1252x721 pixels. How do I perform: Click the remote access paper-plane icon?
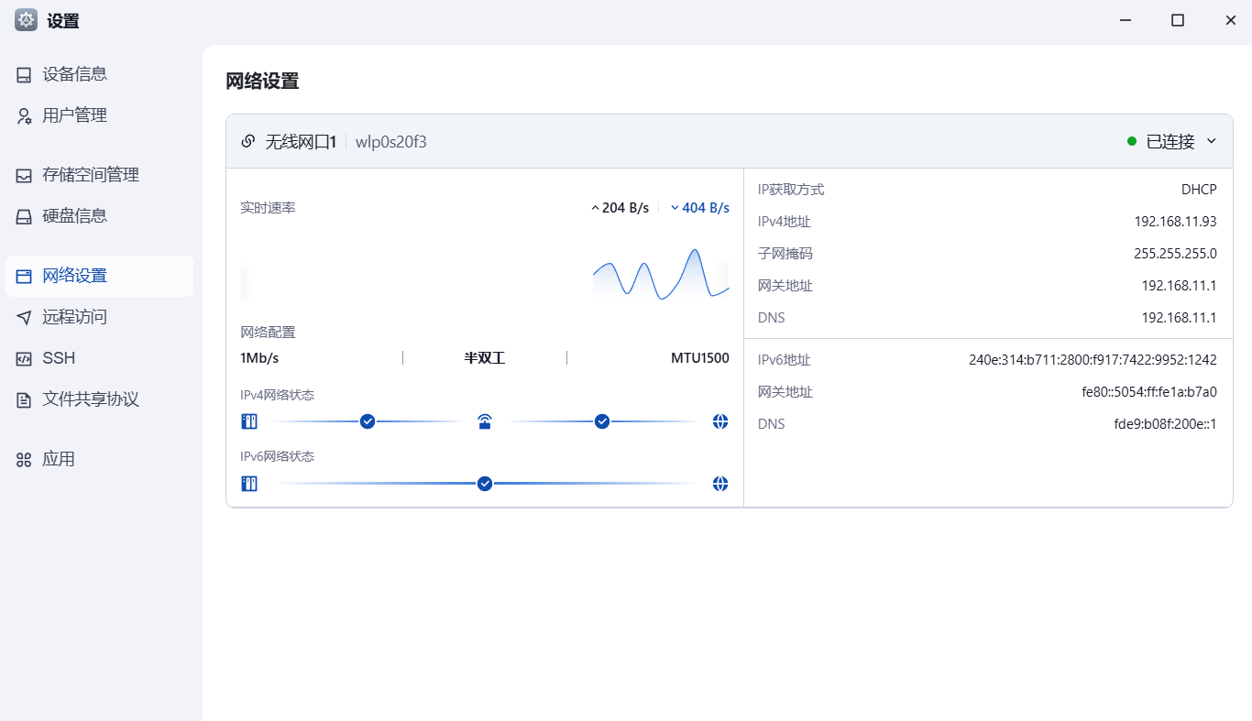pyautogui.click(x=24, y=317)
